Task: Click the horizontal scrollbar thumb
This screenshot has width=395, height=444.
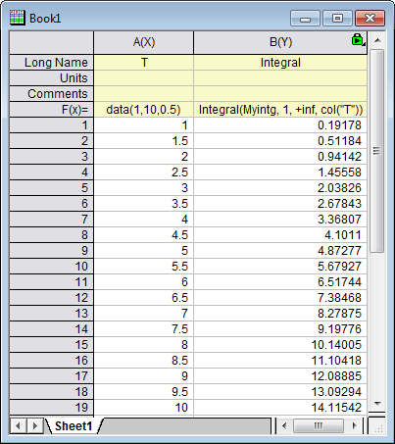Action: click(x=319, y=426)
